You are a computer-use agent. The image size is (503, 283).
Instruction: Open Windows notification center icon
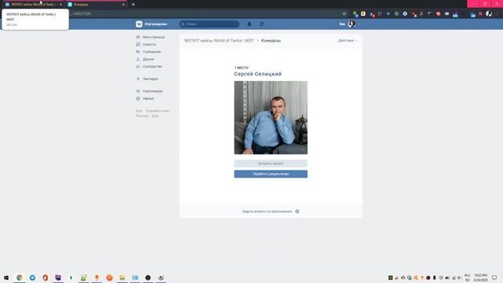(494, 277)
